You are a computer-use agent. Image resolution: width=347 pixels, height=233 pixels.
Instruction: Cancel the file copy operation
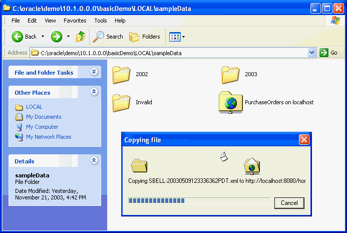tap(289, 203)
